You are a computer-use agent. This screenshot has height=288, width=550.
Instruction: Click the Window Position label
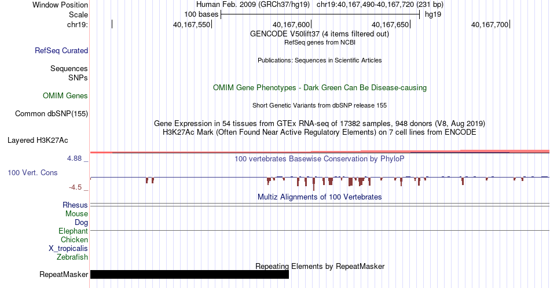[x=60, y=5]
